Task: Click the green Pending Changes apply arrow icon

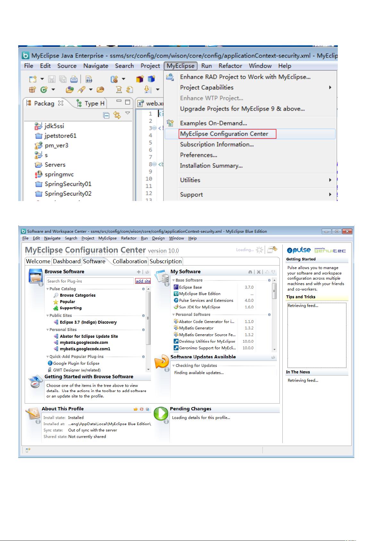Action: click(x=161, y=414)
